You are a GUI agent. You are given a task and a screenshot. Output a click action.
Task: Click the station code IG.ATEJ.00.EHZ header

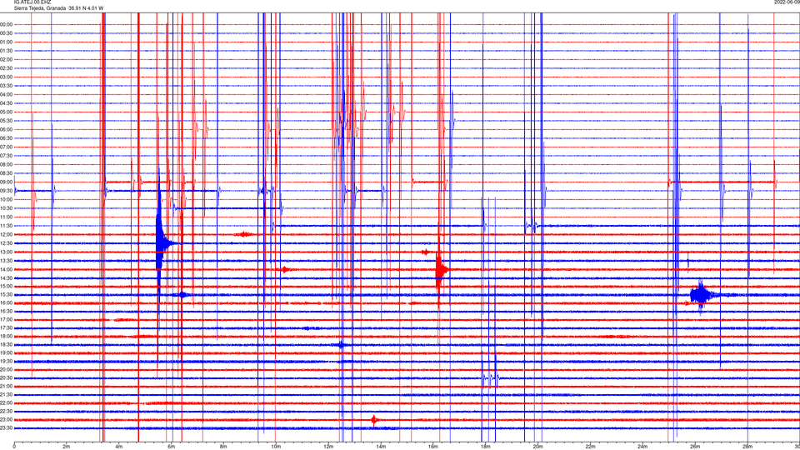[32, 2]
